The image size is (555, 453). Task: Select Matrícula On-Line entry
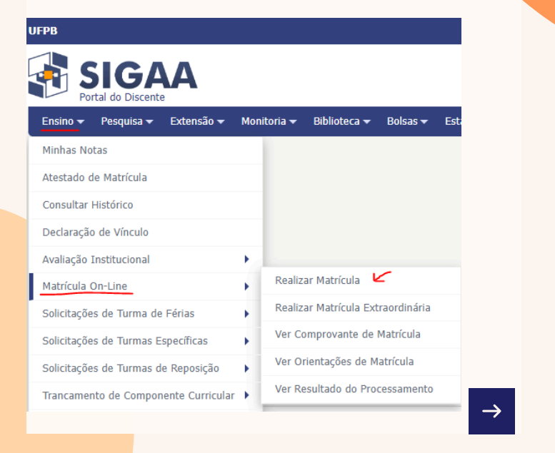146,287
